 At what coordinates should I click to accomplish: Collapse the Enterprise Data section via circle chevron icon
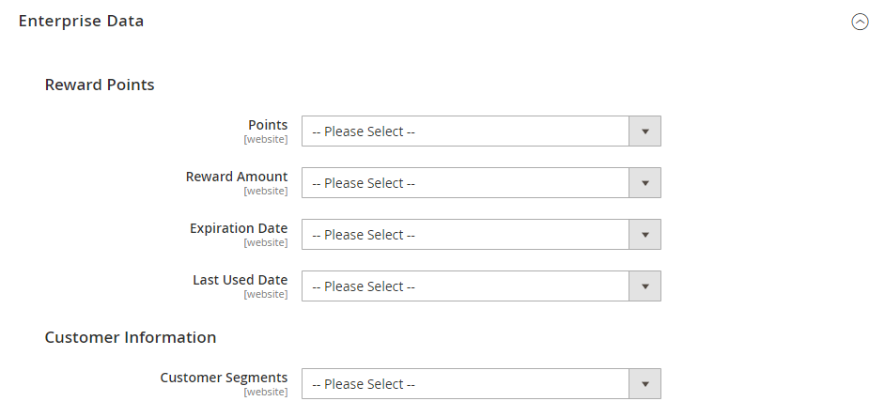point(860,22)
